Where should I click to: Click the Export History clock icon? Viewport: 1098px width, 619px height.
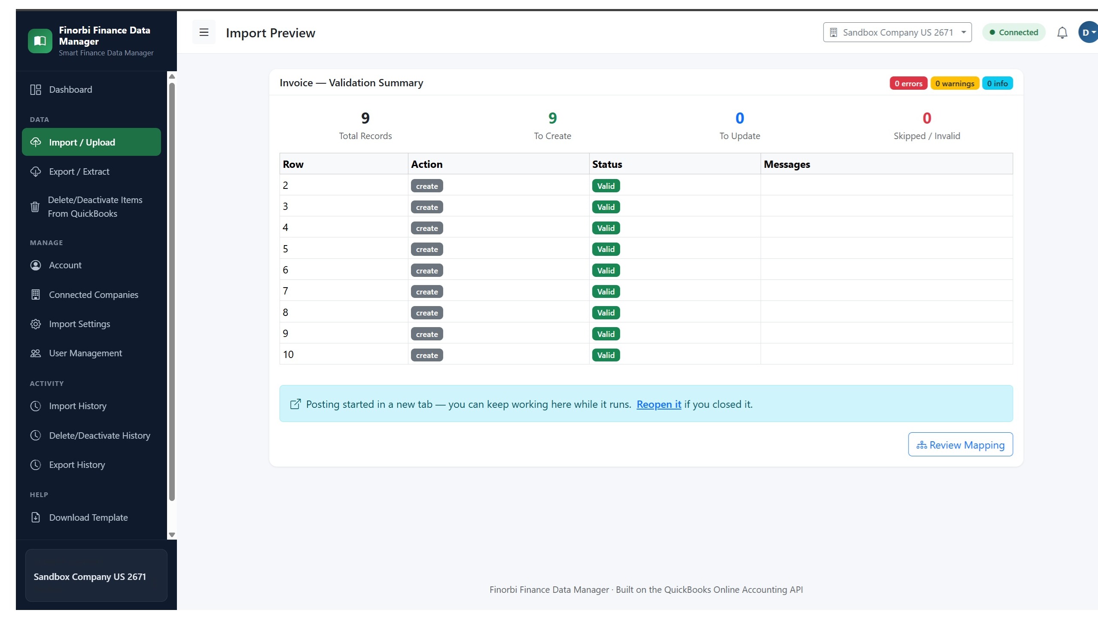(36, 465)
